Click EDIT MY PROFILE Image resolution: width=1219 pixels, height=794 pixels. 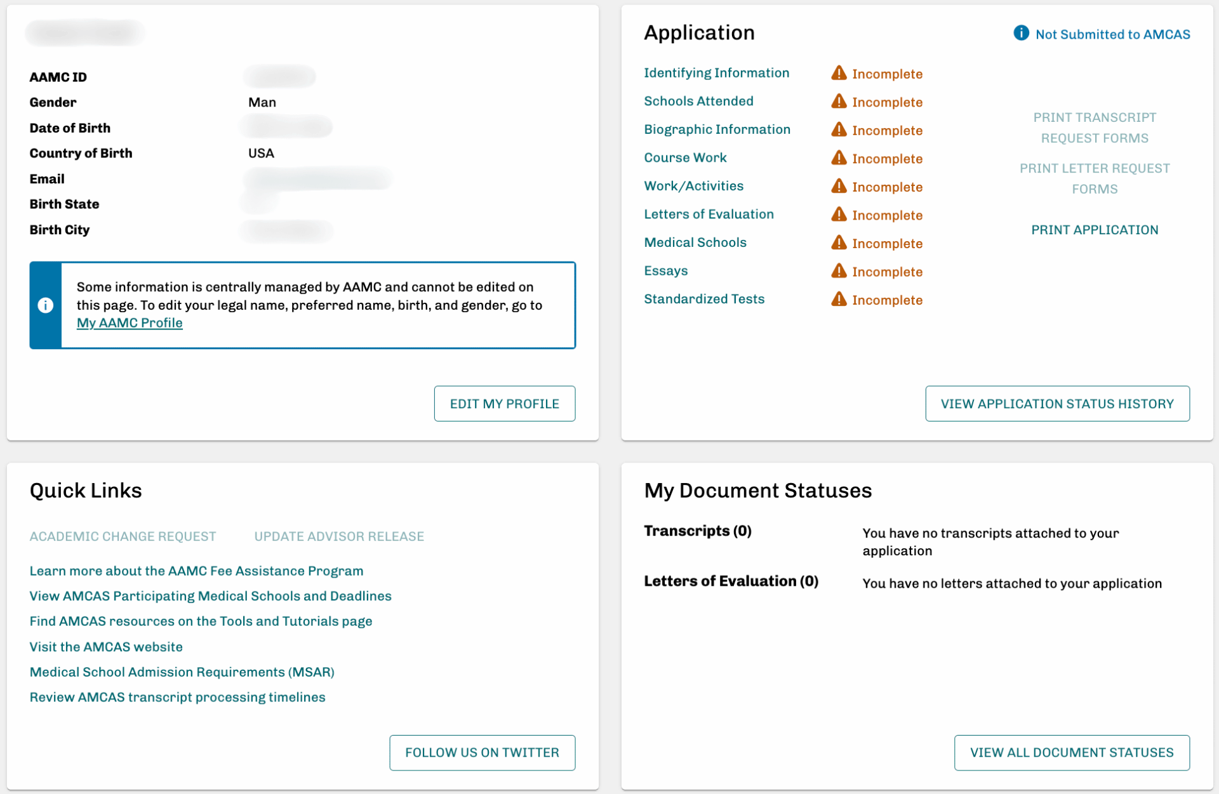tap(504, 403)
